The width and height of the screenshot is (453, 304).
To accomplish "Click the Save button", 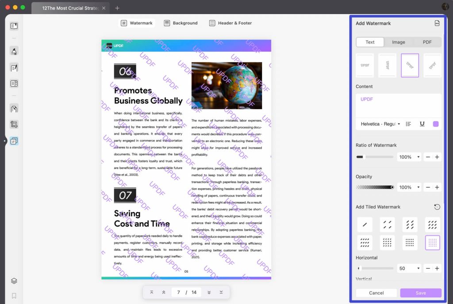I will [421, 293].
